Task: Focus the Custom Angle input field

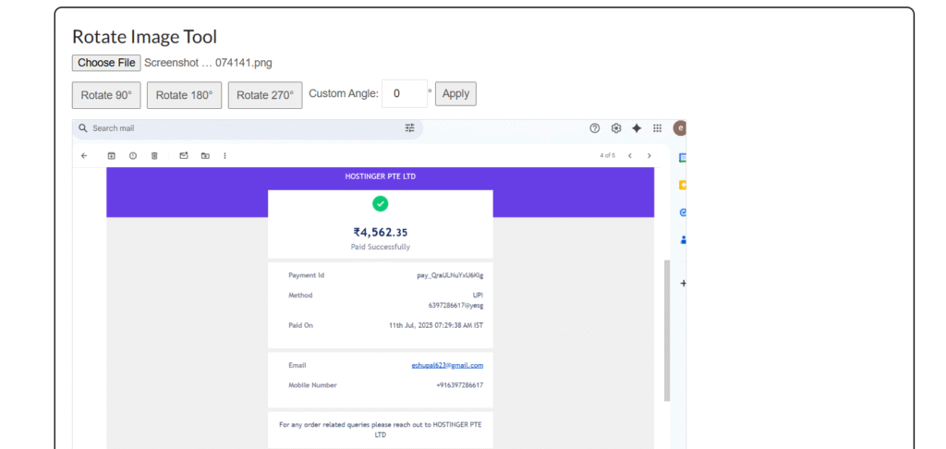Action: (x=404, y=93)
